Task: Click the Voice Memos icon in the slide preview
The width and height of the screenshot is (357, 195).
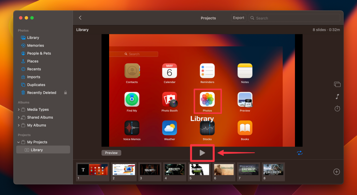Action: click(x=132, y=128)
